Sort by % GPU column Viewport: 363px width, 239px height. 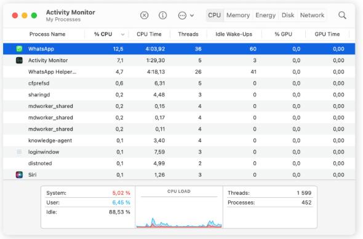[283, 34]
